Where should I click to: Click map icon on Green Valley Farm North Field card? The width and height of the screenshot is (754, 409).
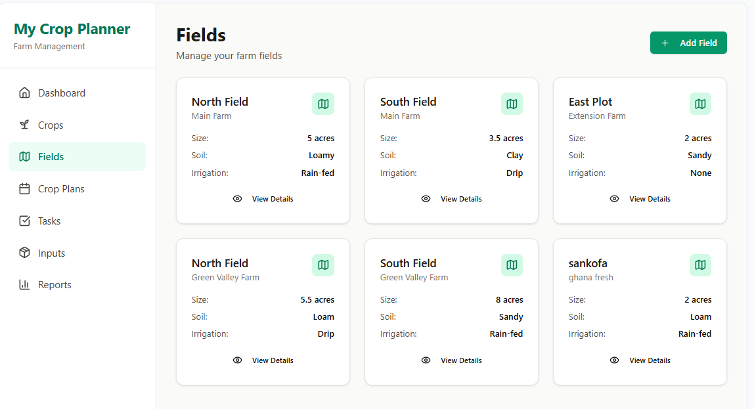(323, 265)
